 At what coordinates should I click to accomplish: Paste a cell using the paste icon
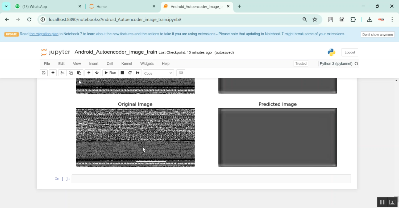(79, 73)
